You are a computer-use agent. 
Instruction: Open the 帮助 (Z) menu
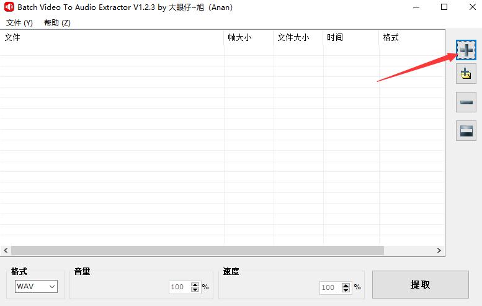pos(57,23)
